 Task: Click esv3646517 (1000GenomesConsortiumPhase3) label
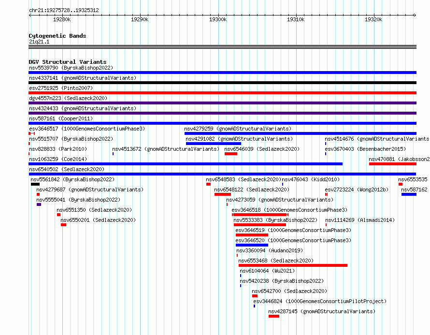pos(87,129)
